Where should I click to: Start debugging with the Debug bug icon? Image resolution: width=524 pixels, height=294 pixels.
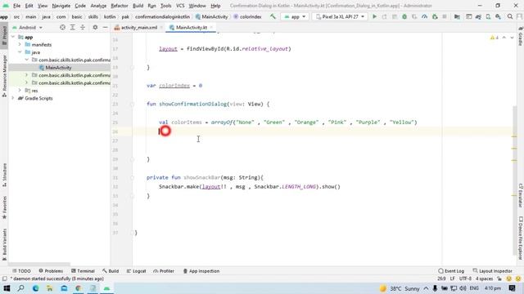pos(404,16)
